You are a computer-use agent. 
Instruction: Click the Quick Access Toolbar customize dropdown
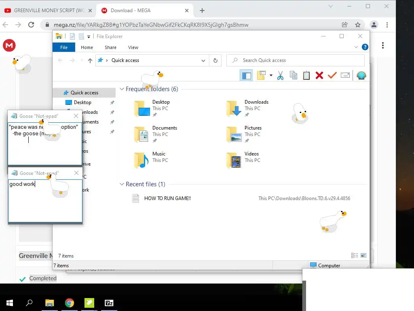89,36
